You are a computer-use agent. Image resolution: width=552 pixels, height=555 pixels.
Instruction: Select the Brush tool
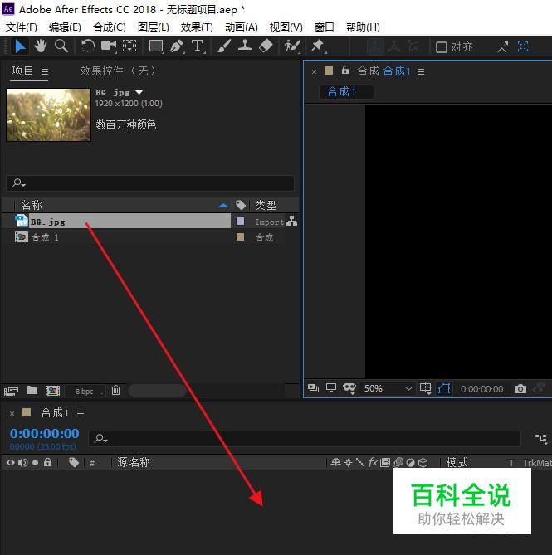224,46
